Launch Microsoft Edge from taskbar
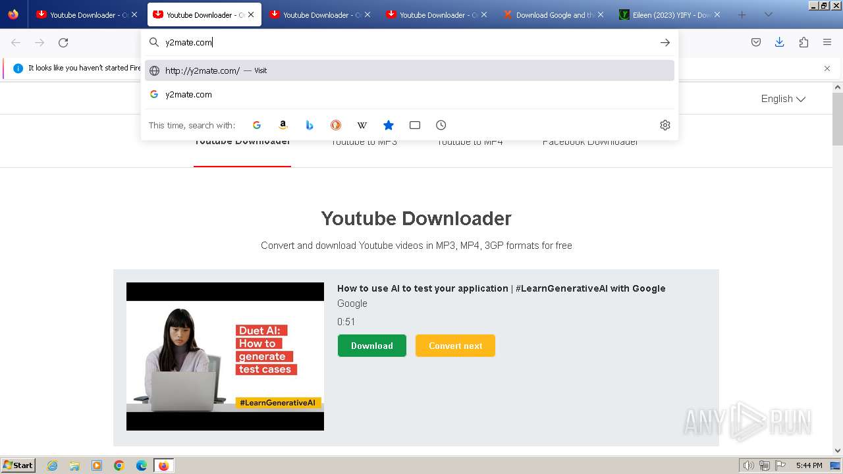This screenshot has height=474, width=843. point(142,465)
